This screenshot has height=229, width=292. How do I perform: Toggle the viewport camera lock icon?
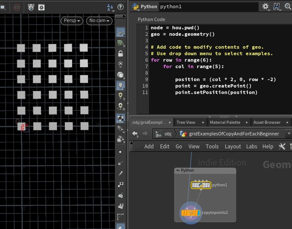coord(121,54)
